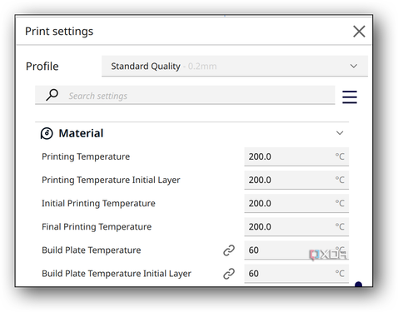The height and width of the screenshot is (312, 398).
Task: Click the Material spool icon
Action: pos(47,133)
